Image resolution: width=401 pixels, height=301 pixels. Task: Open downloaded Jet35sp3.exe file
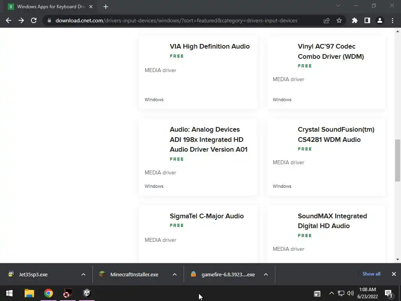[33, 274]
